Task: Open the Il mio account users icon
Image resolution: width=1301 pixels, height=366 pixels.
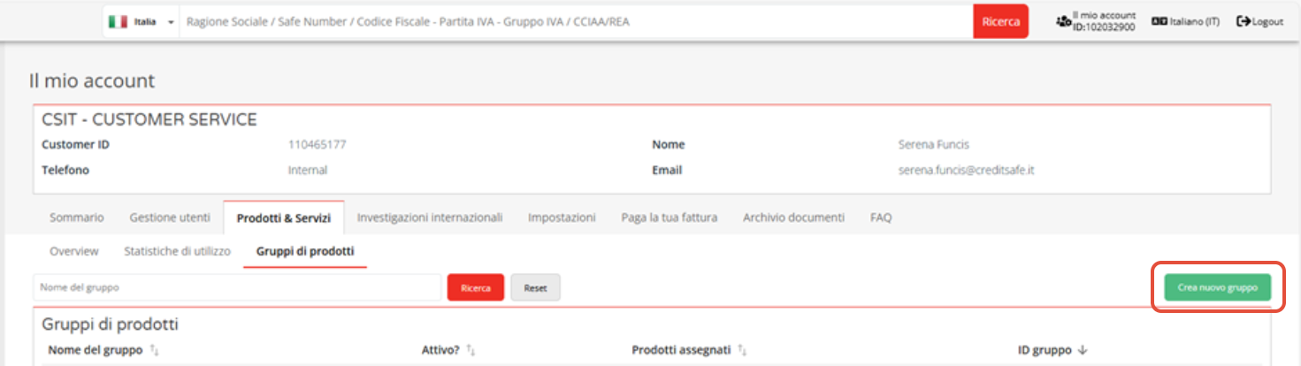Action: 1063,21
